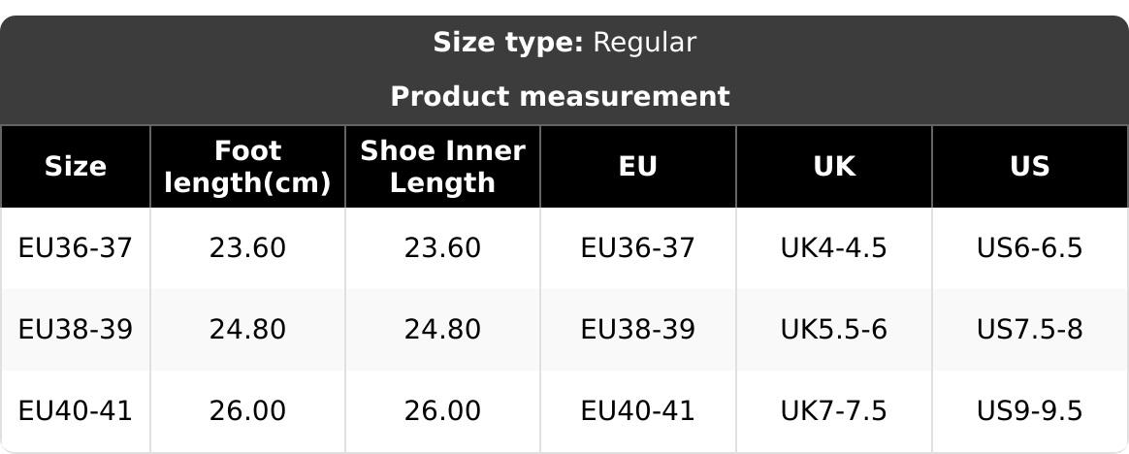Click the EU column header

point(637,167)
